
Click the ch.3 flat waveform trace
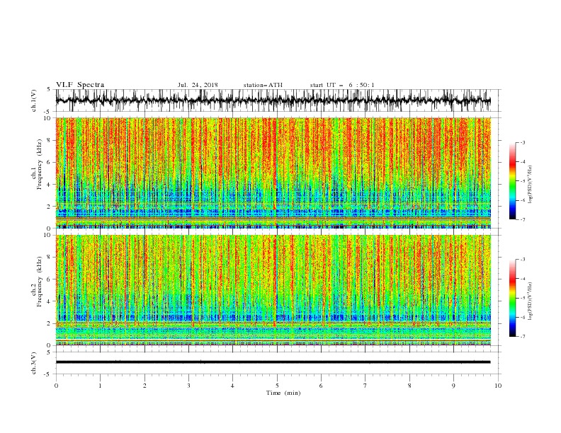pyautogui.click(x=273, y=362)
